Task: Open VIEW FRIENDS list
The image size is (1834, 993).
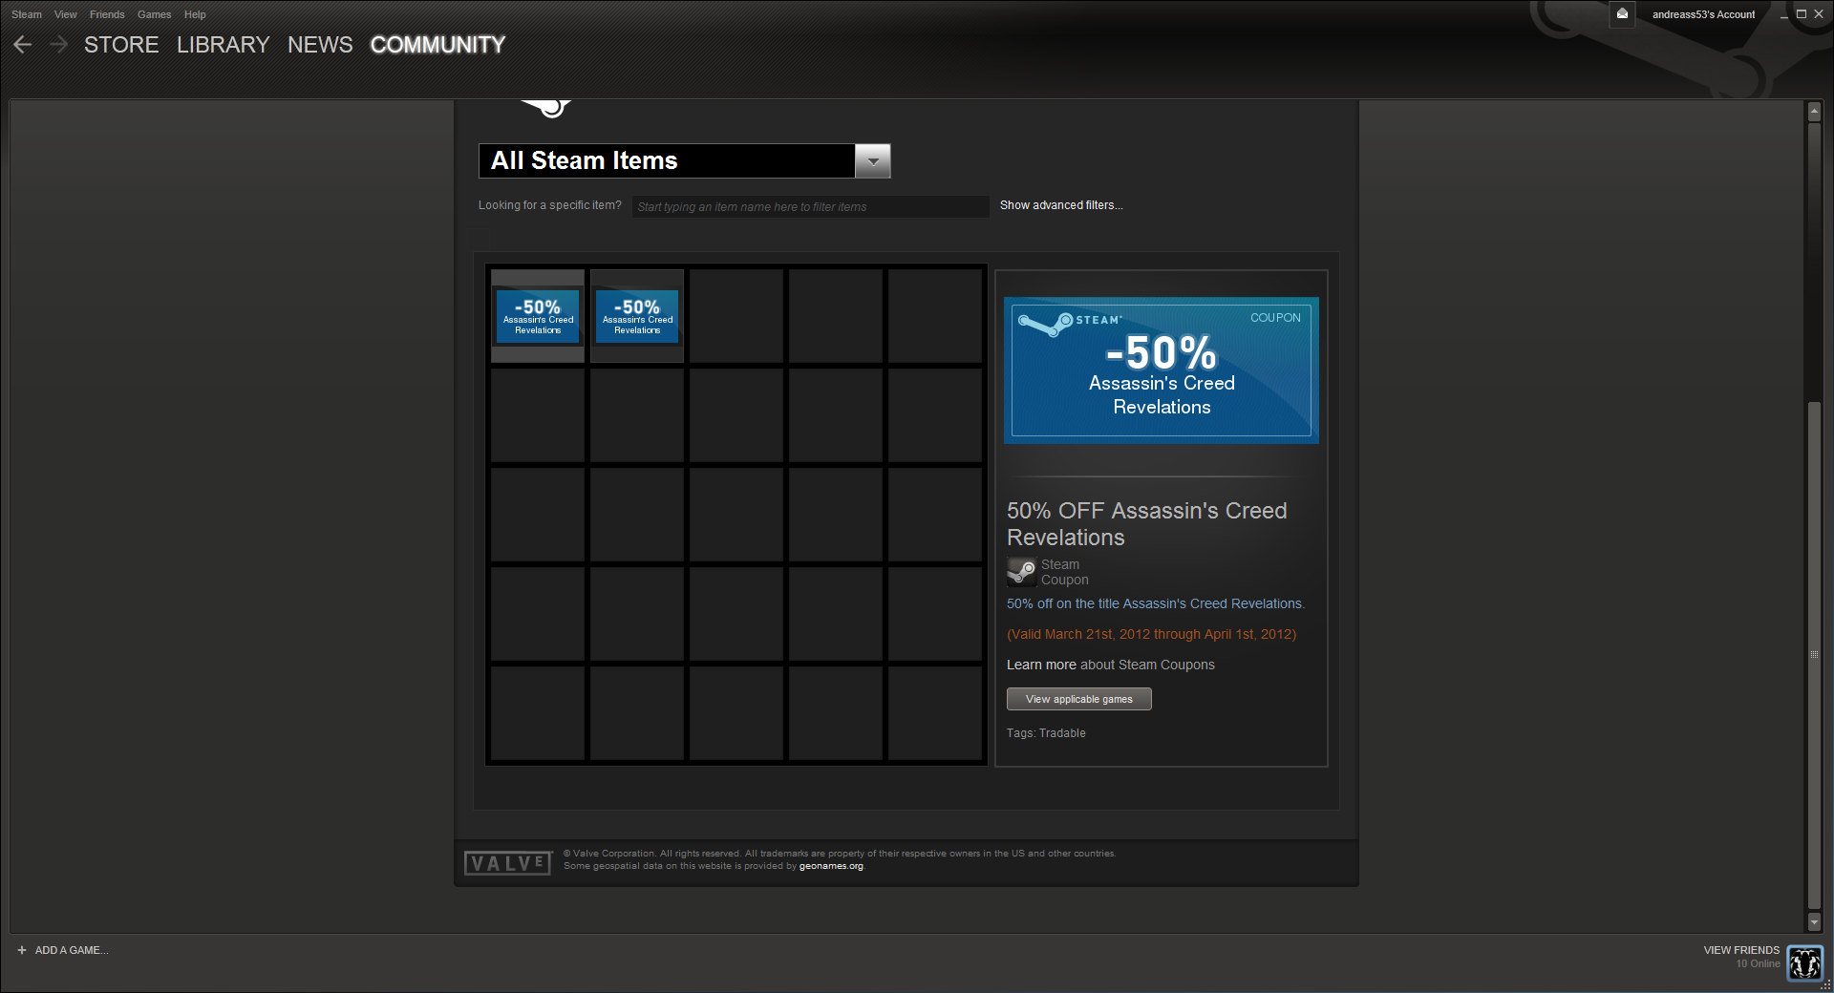Action: point(1741,950)
